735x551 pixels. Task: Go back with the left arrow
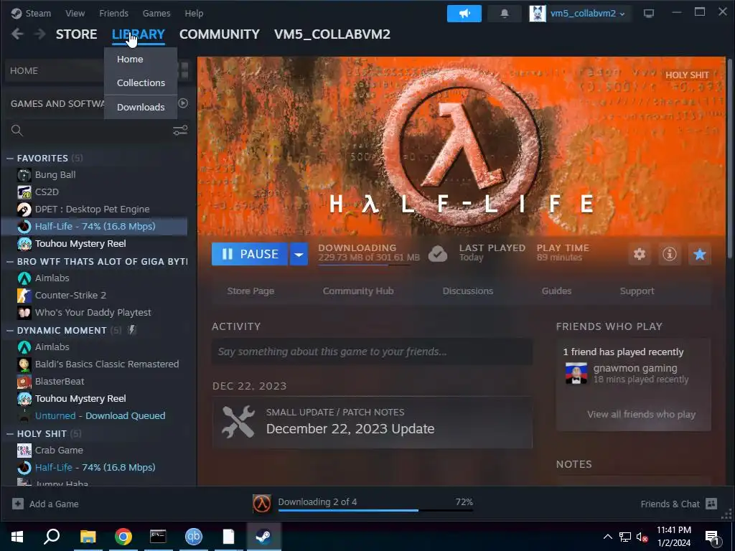click(17, 34)
